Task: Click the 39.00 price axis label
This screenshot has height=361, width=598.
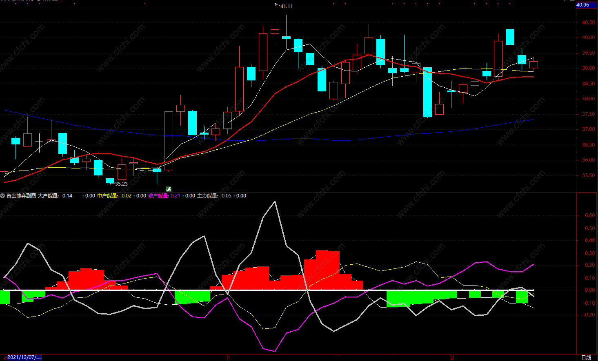Action: [588, 68]
